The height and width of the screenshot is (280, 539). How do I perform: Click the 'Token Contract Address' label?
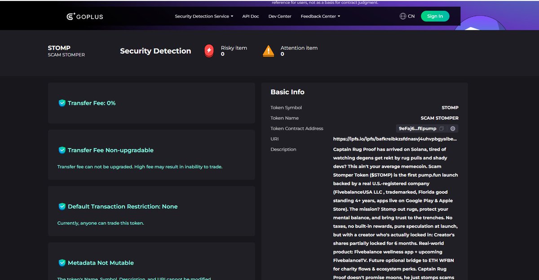297,129
